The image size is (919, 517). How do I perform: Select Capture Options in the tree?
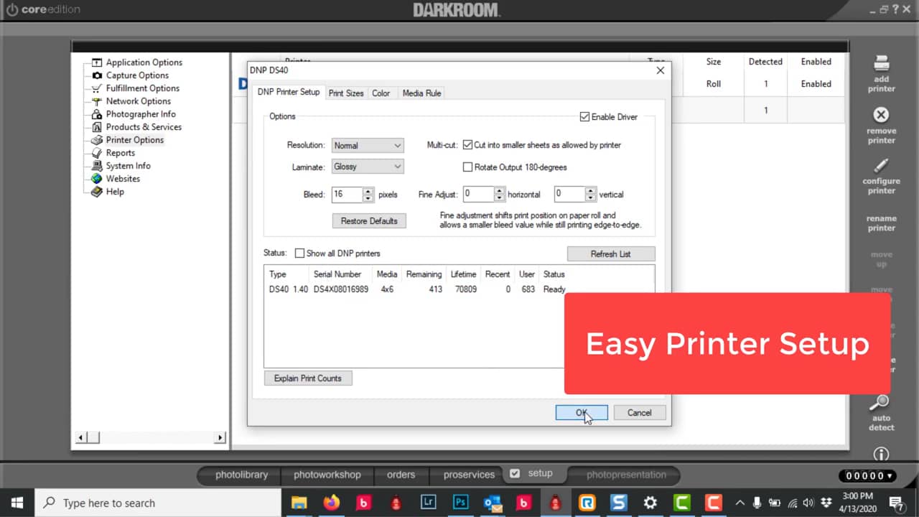137,75
